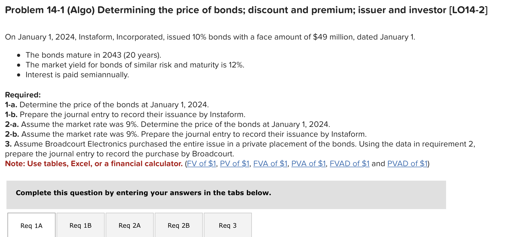Select the Req 2A tab

pos(130,226)
